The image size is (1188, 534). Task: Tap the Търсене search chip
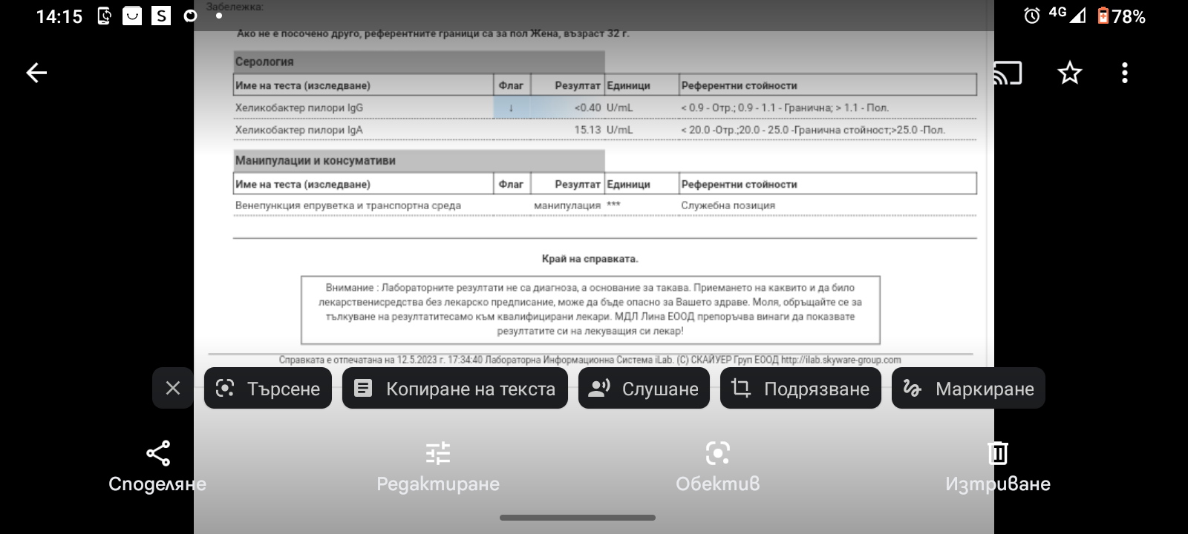267,388
